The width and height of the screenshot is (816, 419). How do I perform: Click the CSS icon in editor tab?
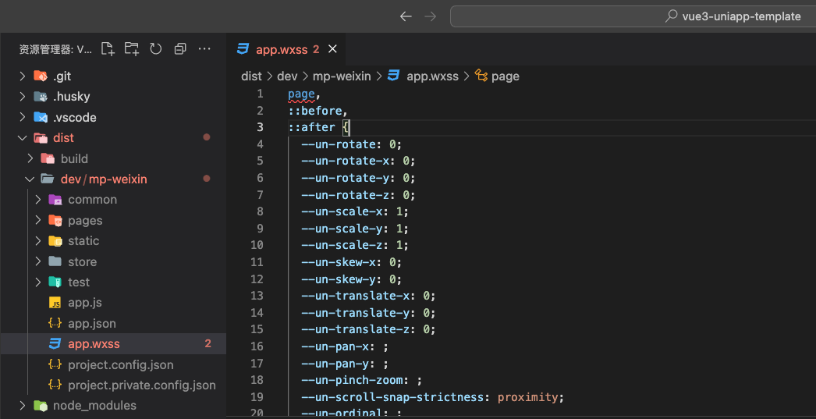[x=243, y=49]
